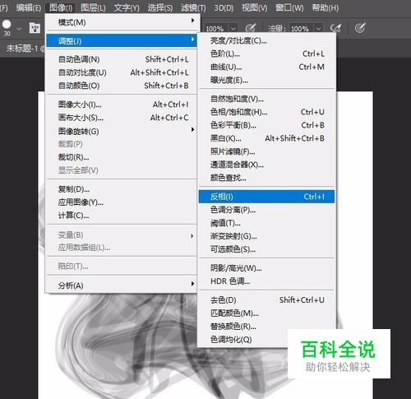Viewport: 411px width, 399px height.
Task: Open 黑白(K) adjustment
Action: tap(266, 138)
